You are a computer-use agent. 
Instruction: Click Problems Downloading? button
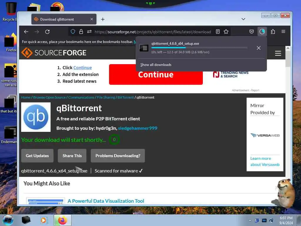118,156
